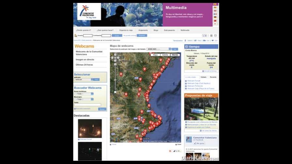Image resolution: width=292 pixels, height=164 pixels.
Task: Open '¿Qué quieres hacer?' menu
Action: [x=105, y=30]
